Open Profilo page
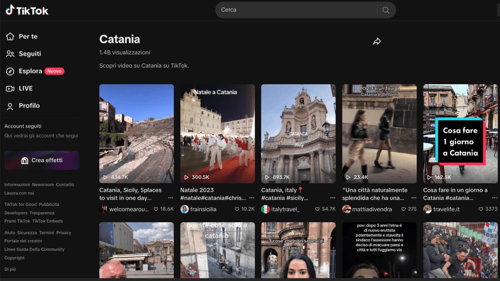Viewport: 500px width, 281px height. (x=29, y=106)
